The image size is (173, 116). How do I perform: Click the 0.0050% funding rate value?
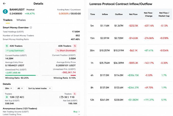point(64,13)
